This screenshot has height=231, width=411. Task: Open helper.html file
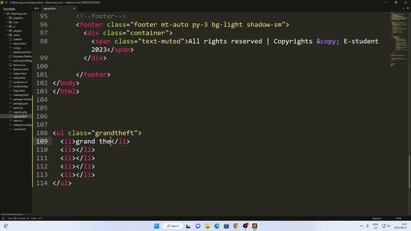(x=20, y=74)
